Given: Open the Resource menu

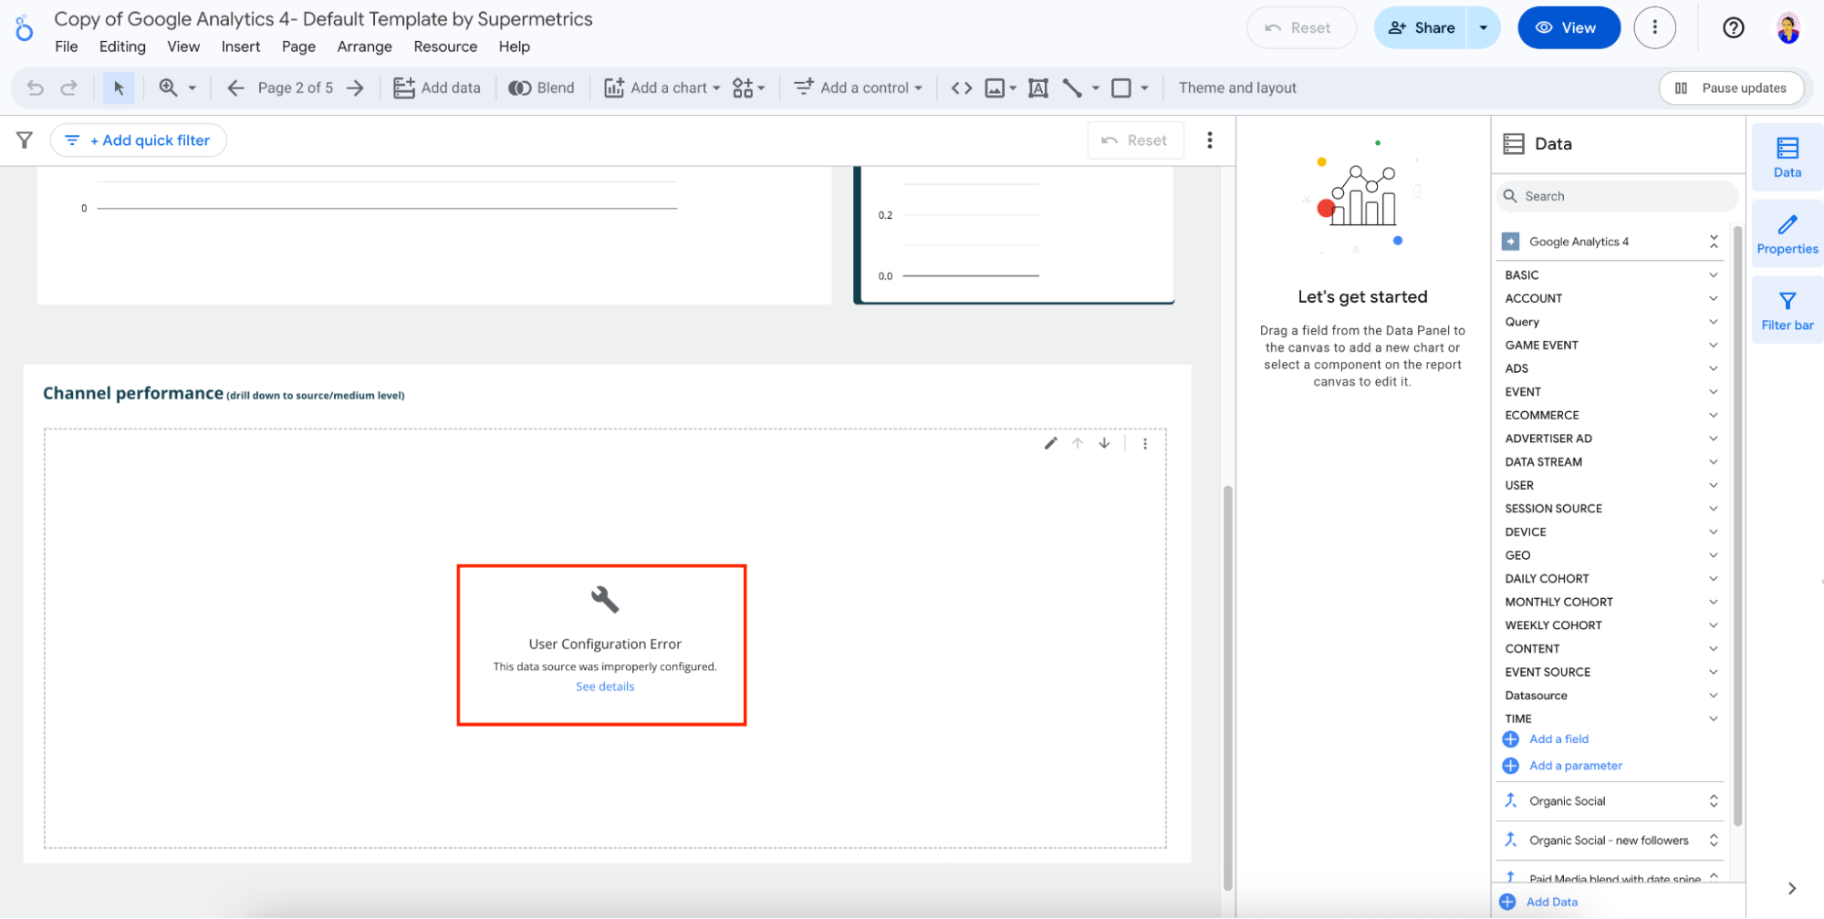Looking at the screenshot, I should (445, 46).
